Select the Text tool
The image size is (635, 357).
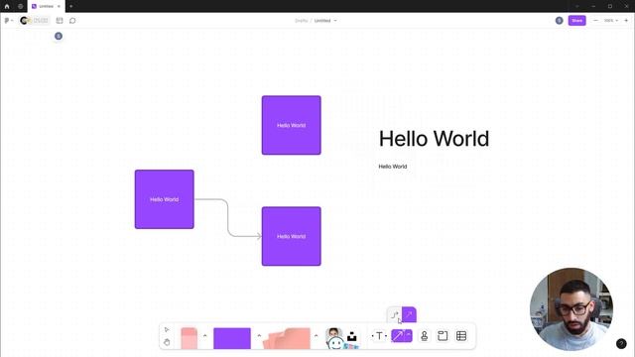coord(379,336)
